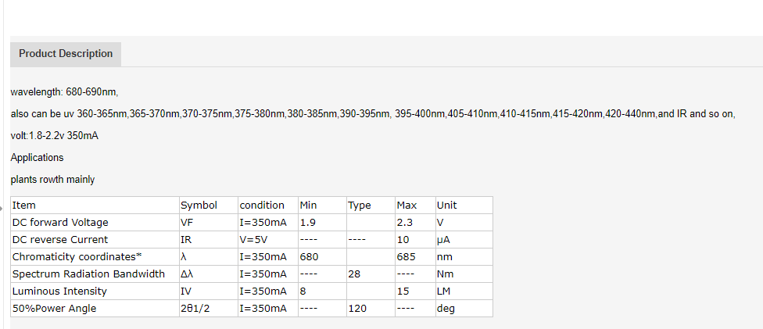Click the DC reverse Current cell
The height and width of the screenshot is (329, 763).
pyautogui.click(x=95, y=239)
